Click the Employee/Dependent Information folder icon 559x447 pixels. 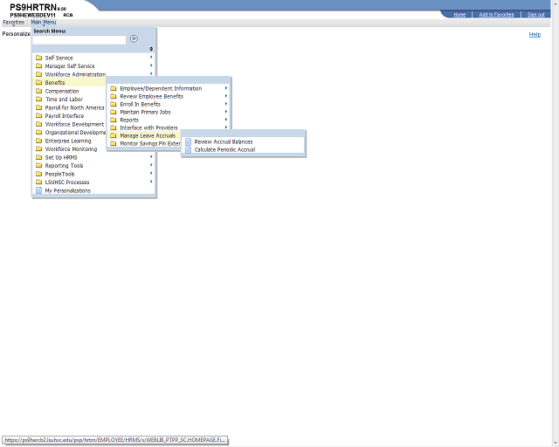click(x=114, y=88)
